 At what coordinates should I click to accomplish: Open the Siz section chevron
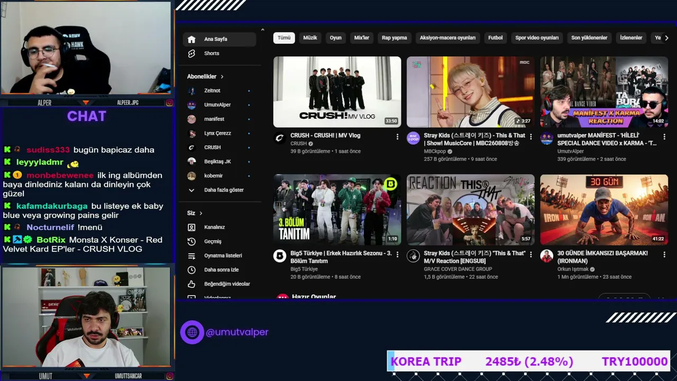(201, 213)
